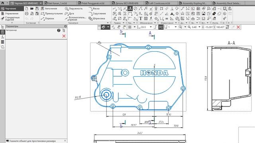Toggle the grid display button
This screenshot has height=143, width=255.
pos(130,27)
